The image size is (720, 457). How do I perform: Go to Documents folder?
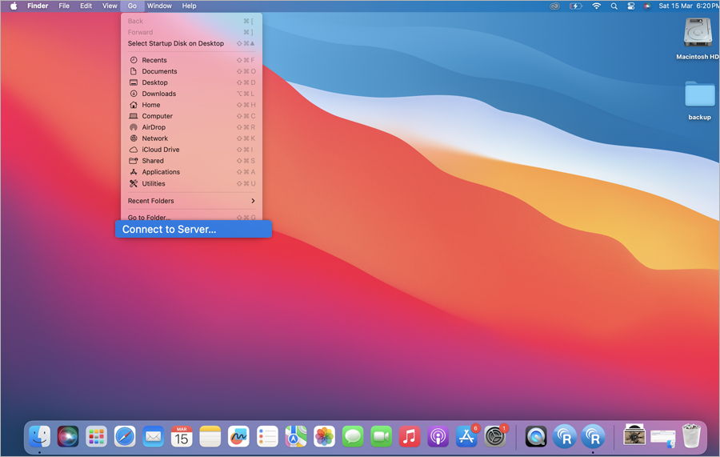pos(191,71)
